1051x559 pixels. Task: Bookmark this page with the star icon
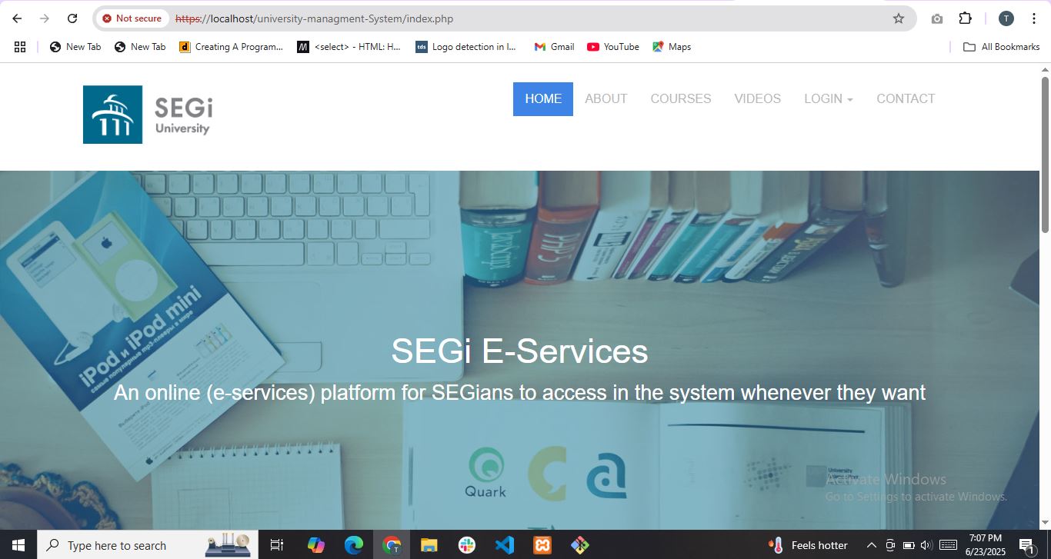pos(899,18)
